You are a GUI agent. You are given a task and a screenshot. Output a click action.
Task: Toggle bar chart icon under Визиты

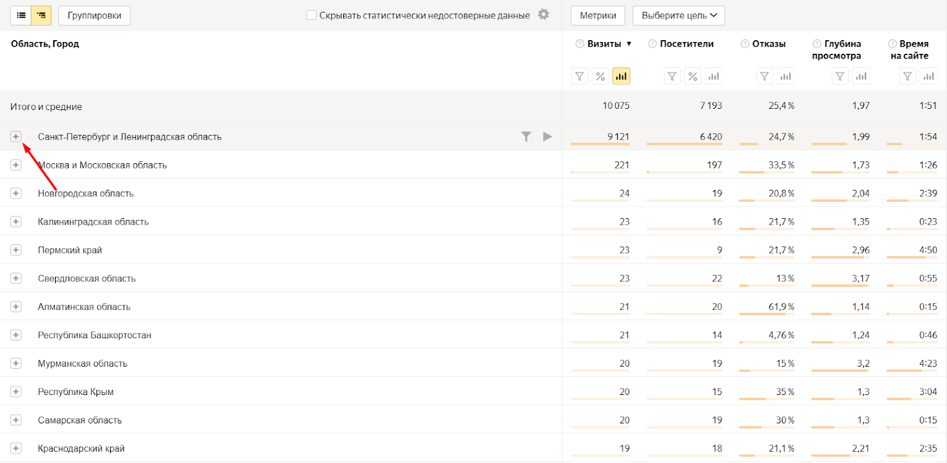click(621, 76)
